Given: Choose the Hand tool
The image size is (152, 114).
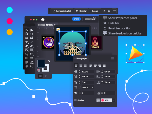Looking at the screenshot, I should (27, 66).
